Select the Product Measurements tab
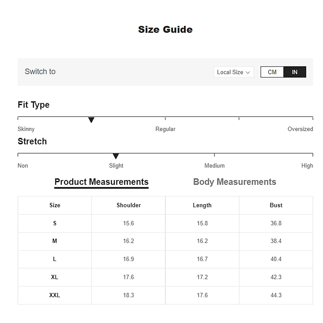Viewport: 323px width, 323px height. (x=101, y=182)
